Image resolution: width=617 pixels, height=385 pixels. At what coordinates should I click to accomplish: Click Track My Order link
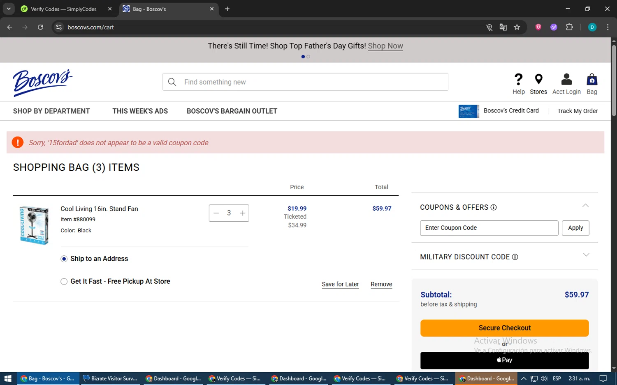pos(578,111)
